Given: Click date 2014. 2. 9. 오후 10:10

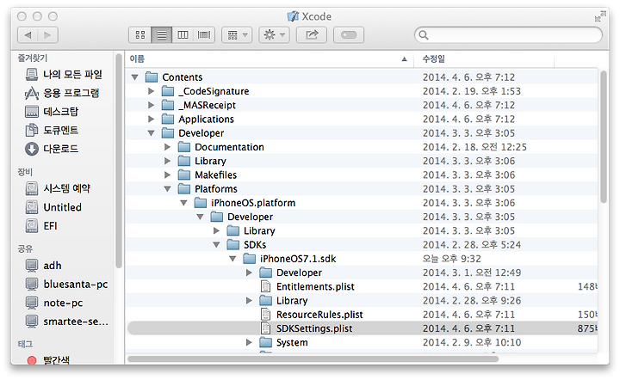Looking at the screenshot, I should coord(472,342).
